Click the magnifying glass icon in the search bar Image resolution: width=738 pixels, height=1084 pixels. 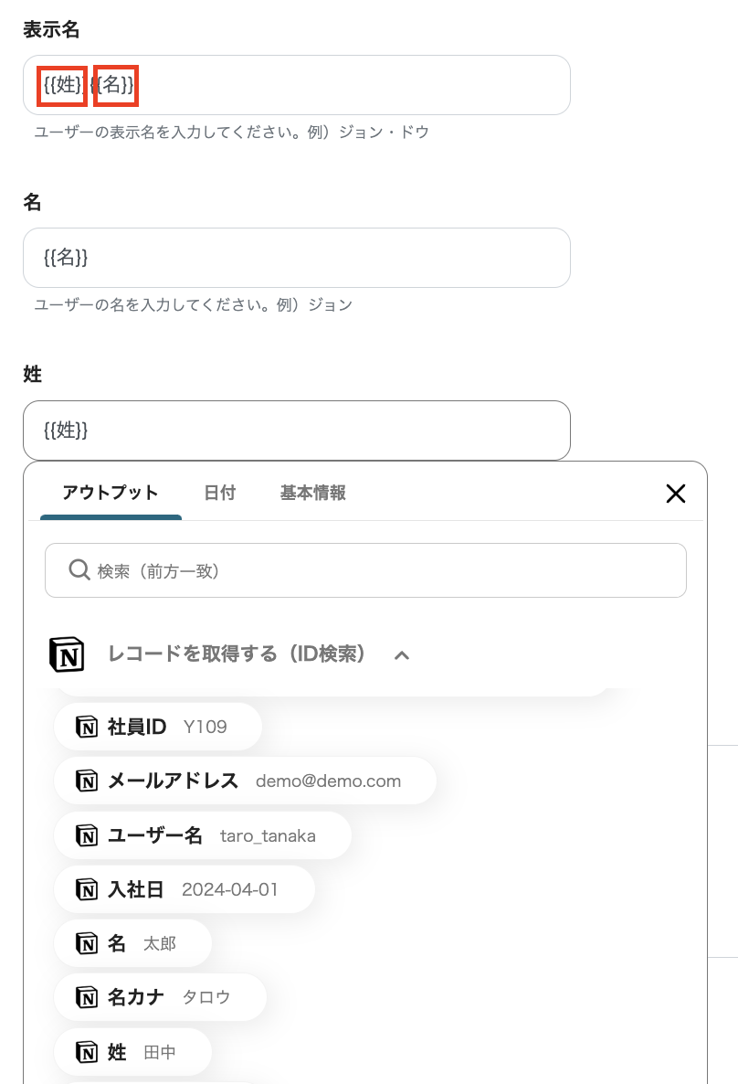click(x=79, y=569)
